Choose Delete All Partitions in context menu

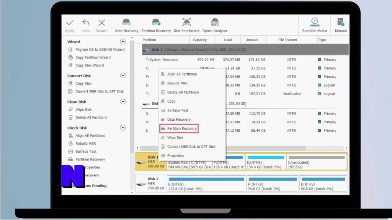(192, 92)
